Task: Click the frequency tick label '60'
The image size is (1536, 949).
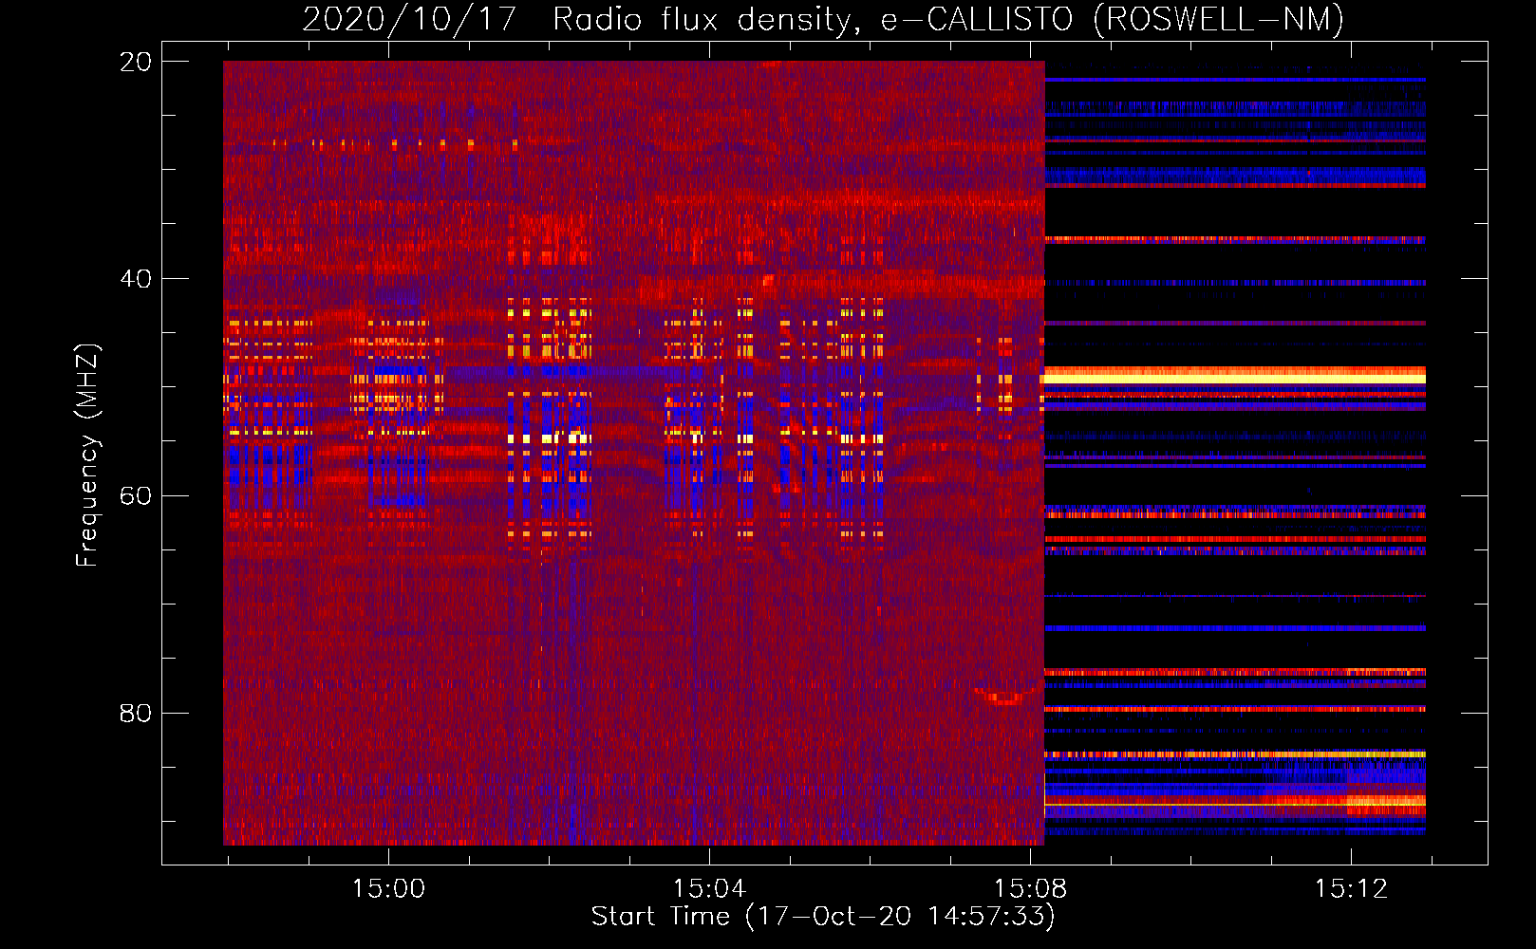Action: (136, 495)
